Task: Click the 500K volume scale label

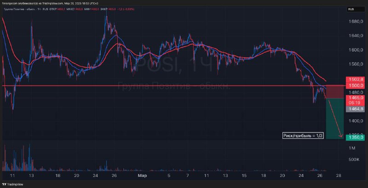Action: point(354,160)
